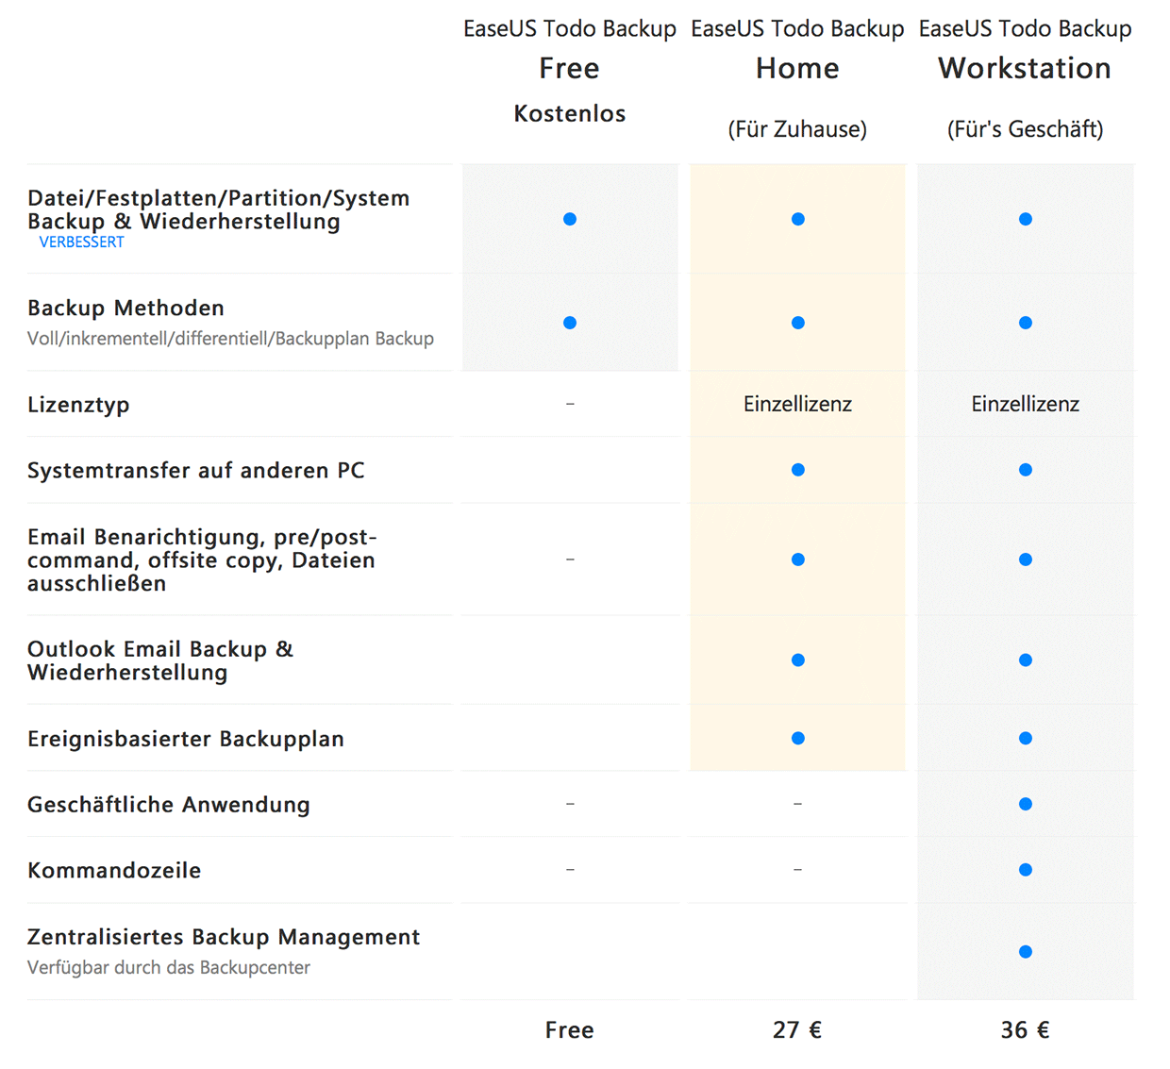Click the Home dot for Email Benarichtigung
Image resolution: width=1170 pixels, height=1069 pixels.
[798, 560]
